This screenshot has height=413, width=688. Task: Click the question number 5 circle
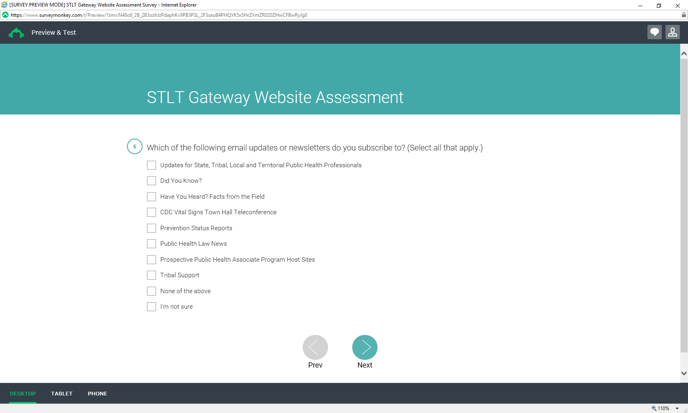point(135,147)
